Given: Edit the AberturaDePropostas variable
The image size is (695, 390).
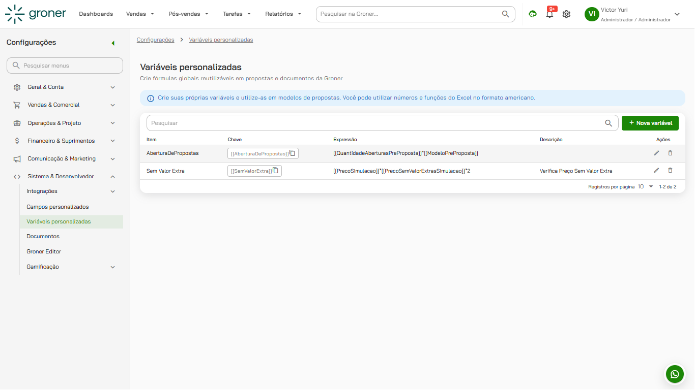Looking at the screenshot, I should [656, 153].
